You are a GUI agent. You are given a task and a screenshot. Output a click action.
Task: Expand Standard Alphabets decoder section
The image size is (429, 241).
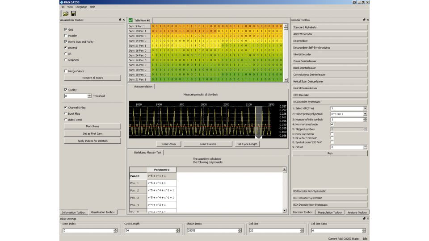[330, 27]
